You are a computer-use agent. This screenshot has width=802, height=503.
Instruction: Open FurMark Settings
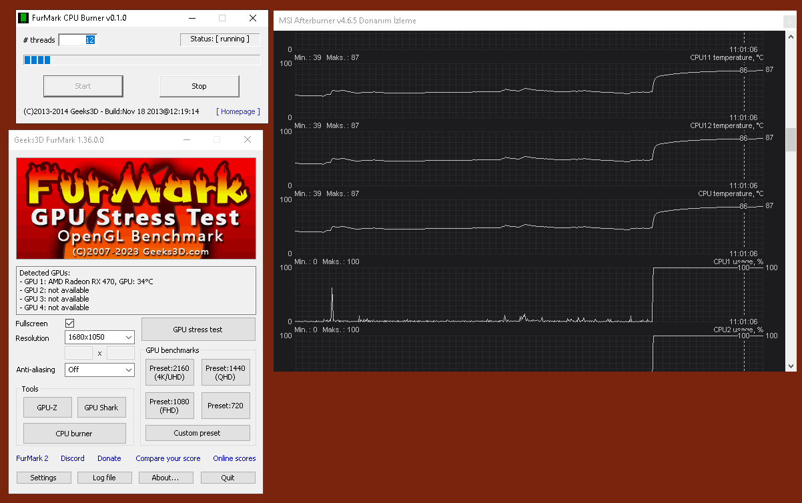click(43, 478)
